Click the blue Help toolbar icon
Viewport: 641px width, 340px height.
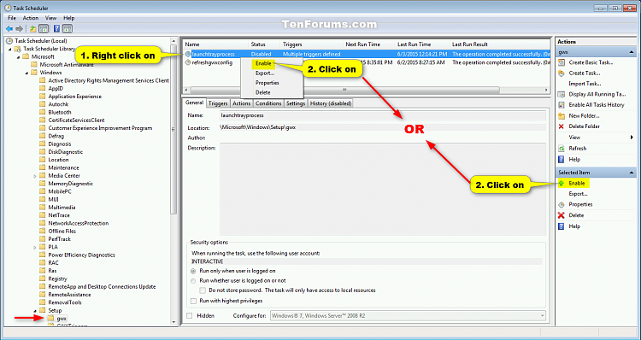[56, 28]
